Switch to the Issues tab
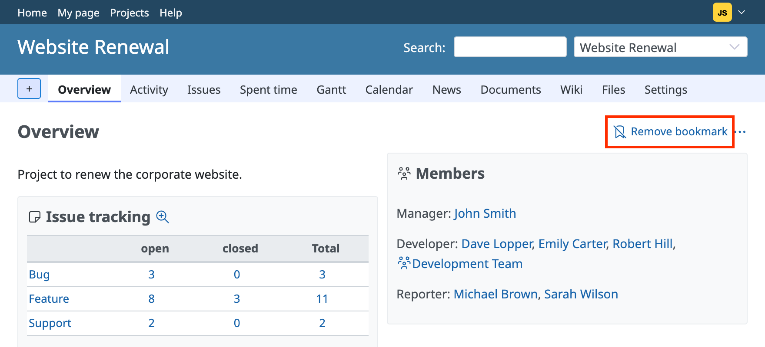 tap(204, 89)
